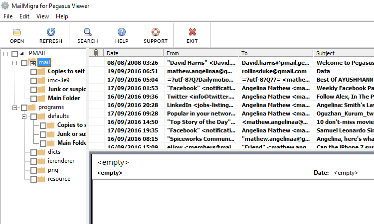
Task: Click the Popular in your network email
Action: coord(231,113)
